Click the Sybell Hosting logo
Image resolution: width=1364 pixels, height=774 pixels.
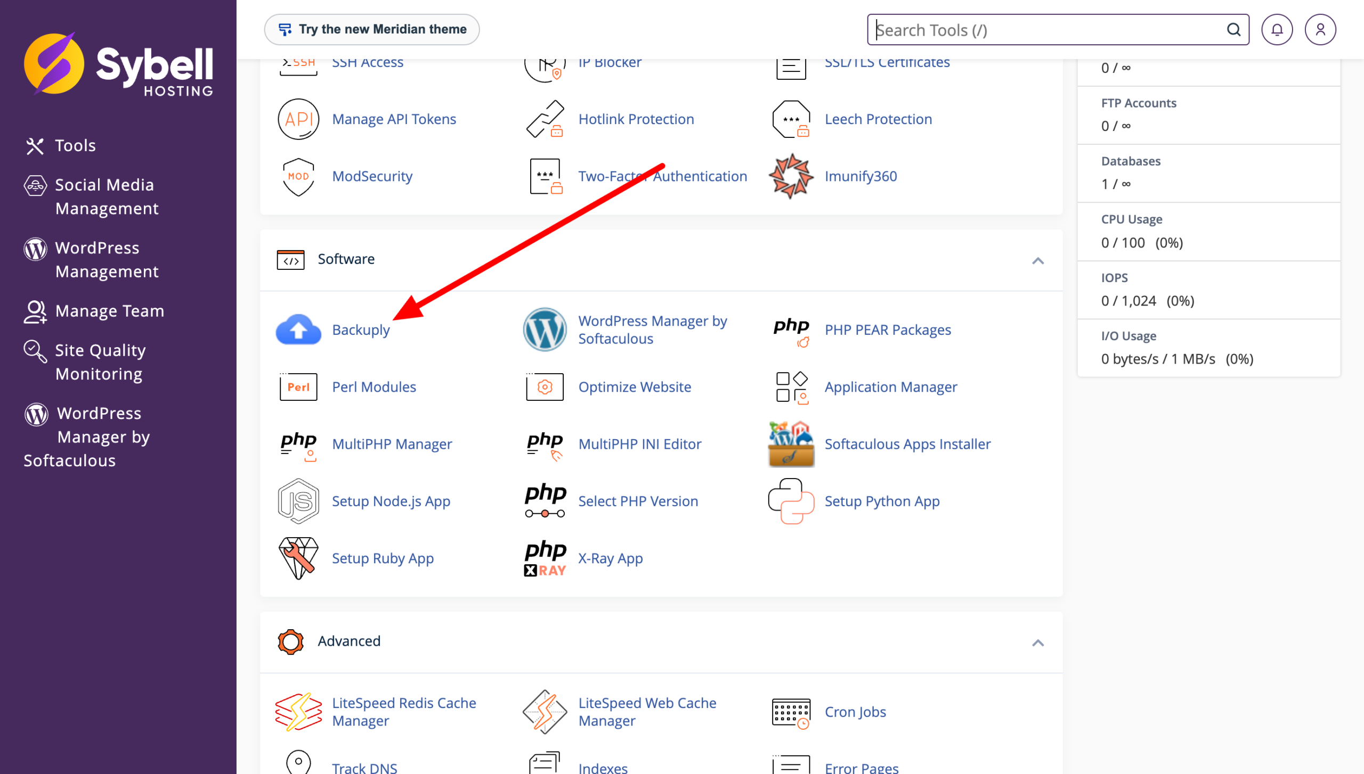[x=118, y=64]
